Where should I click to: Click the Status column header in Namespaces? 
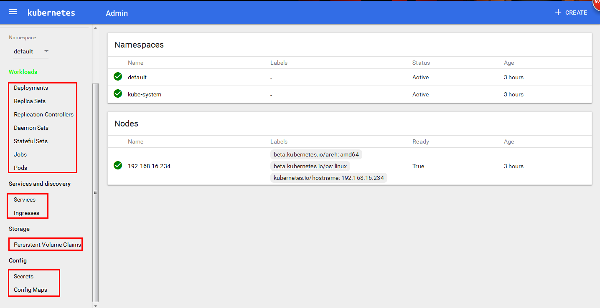(x=421, y=63)
